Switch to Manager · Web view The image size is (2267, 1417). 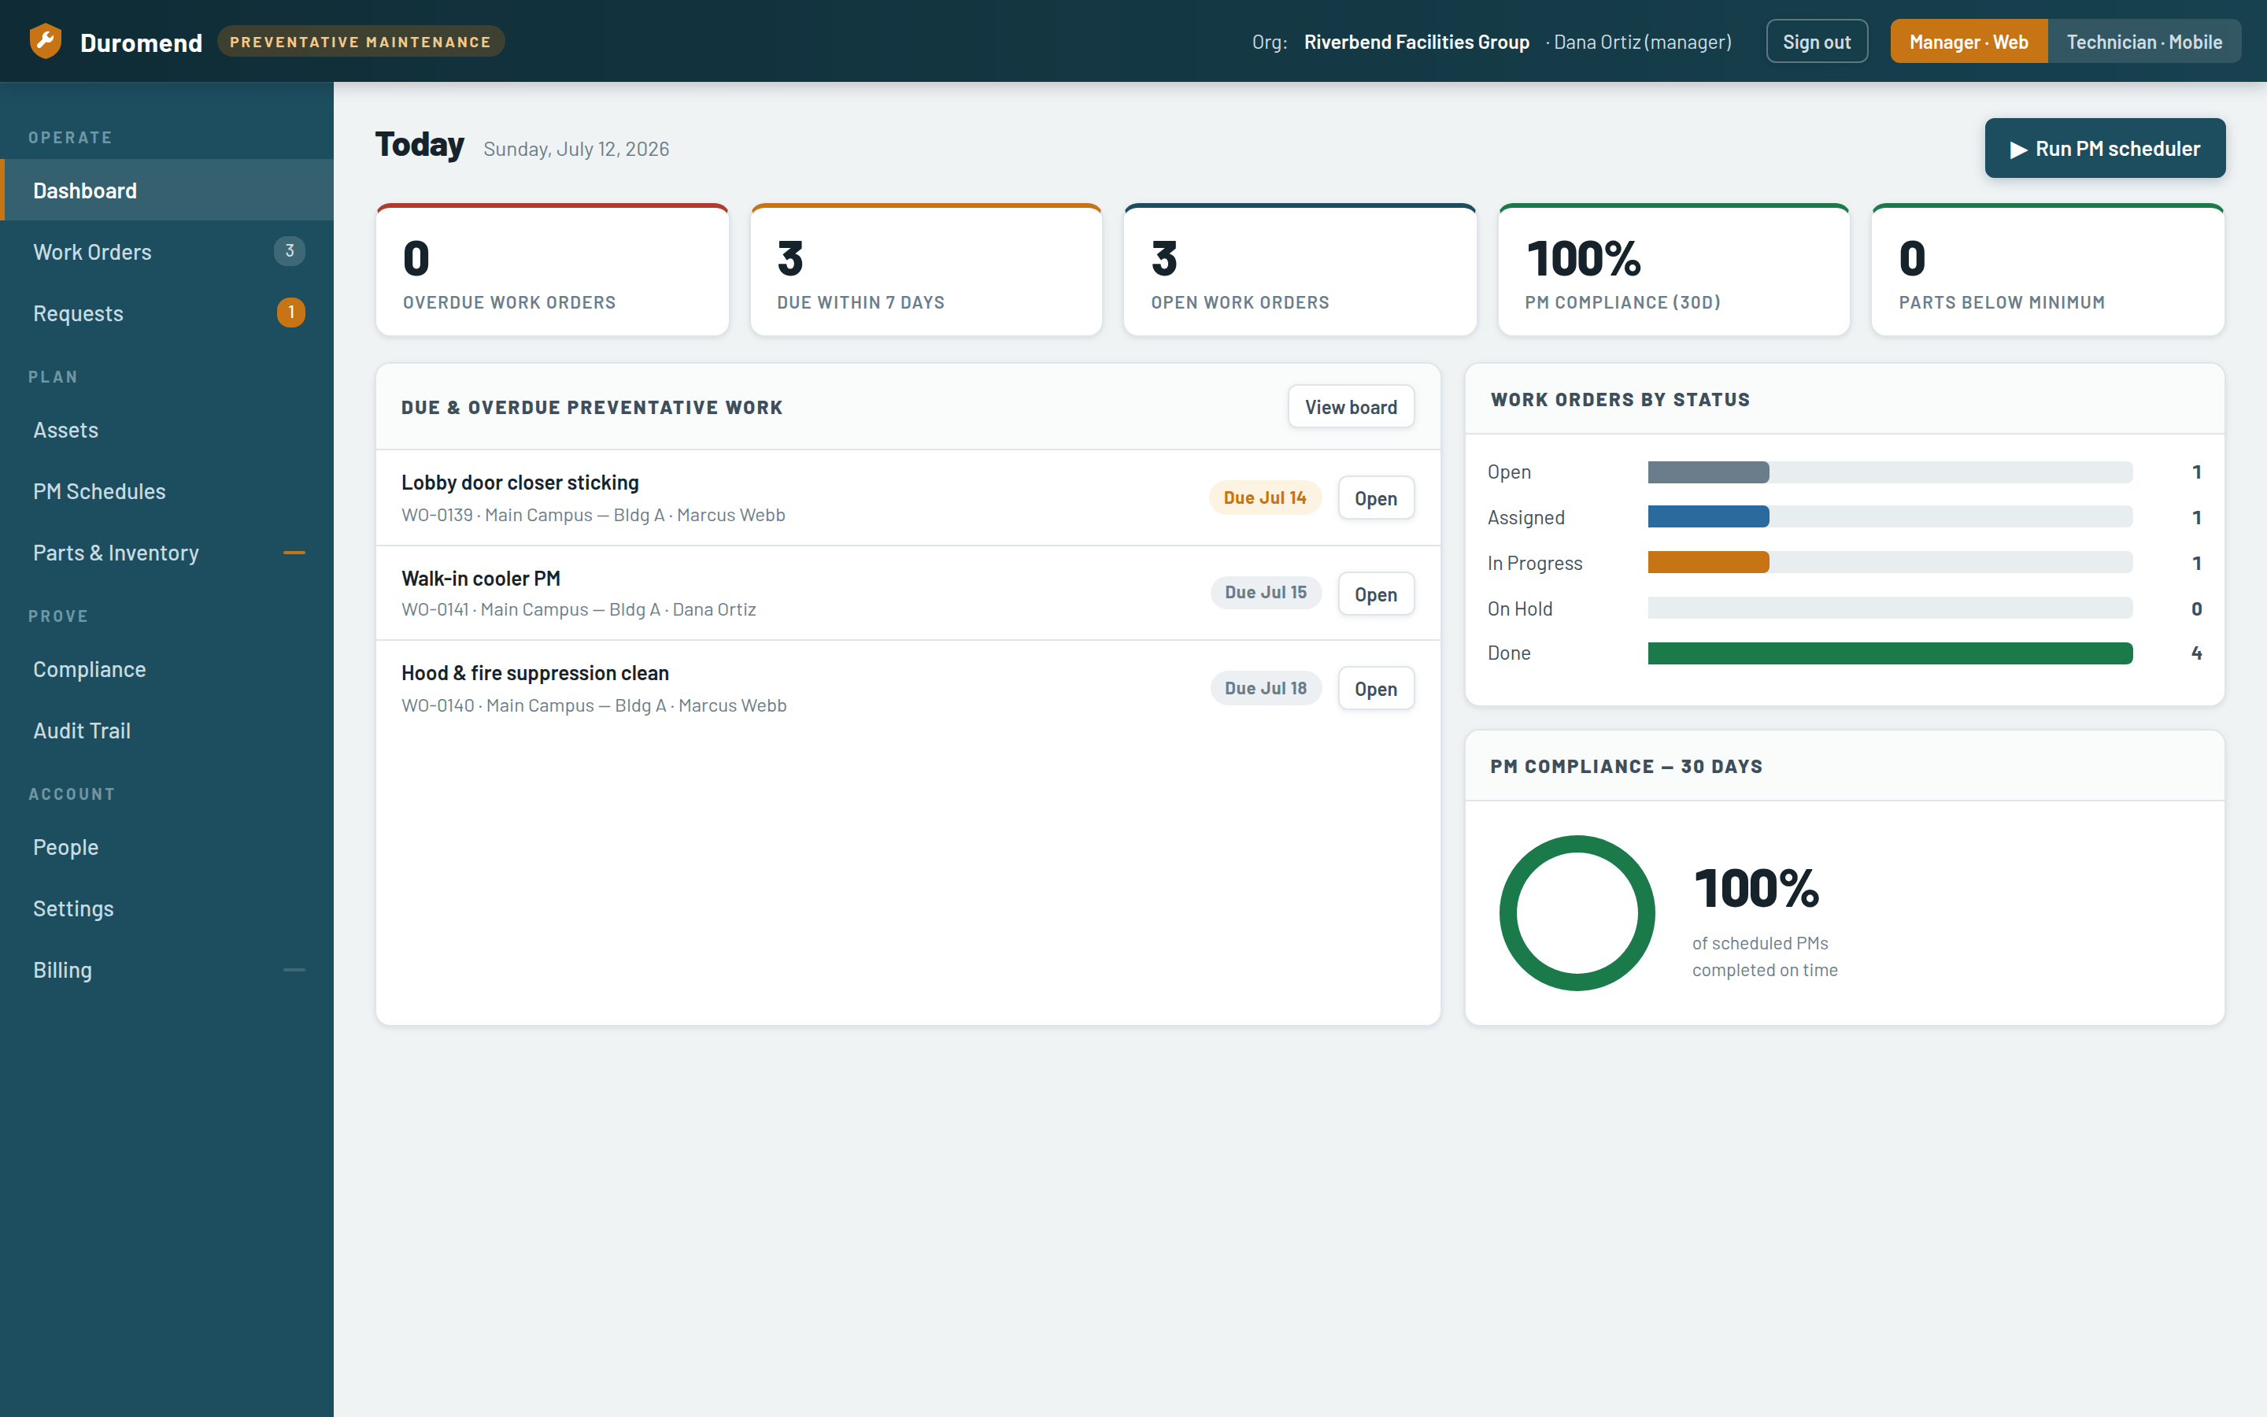[1968, 41]
